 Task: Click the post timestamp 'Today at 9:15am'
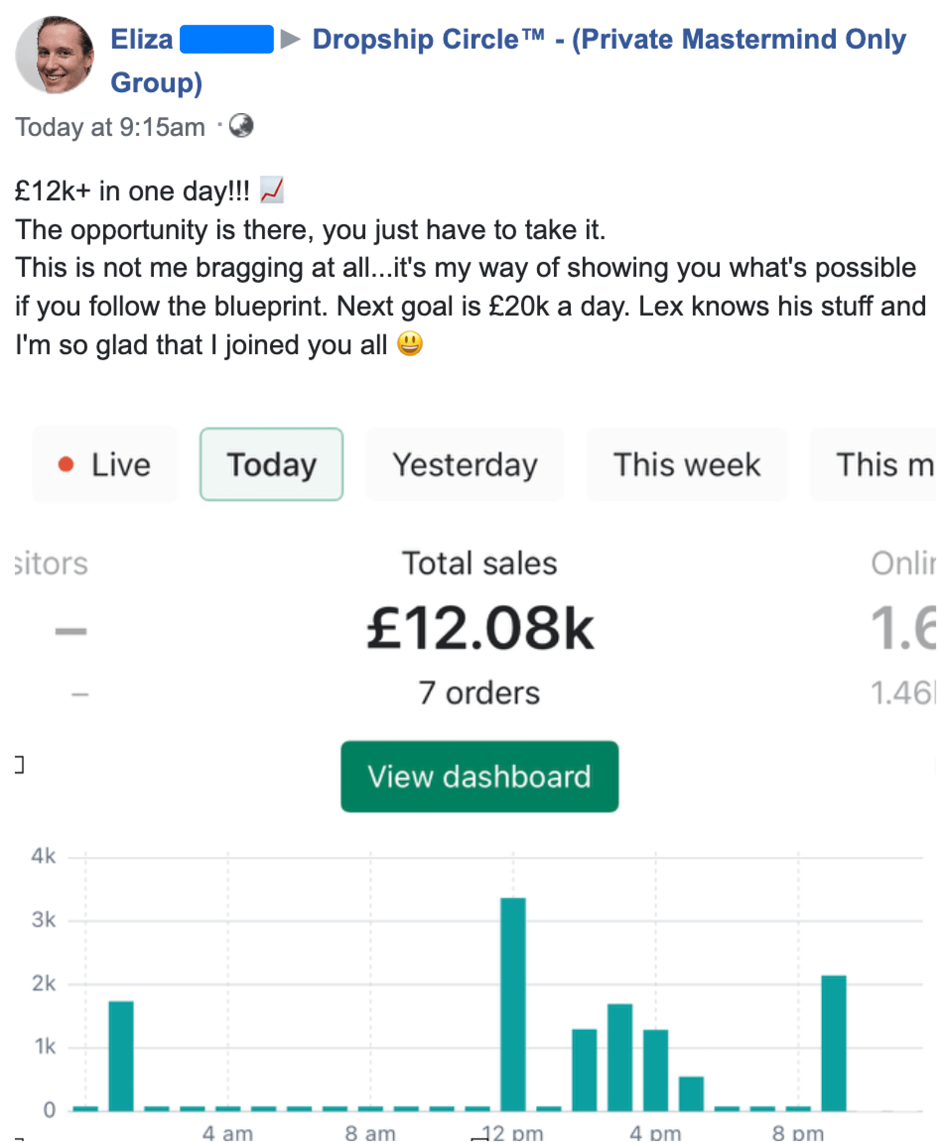coord(110,127)
